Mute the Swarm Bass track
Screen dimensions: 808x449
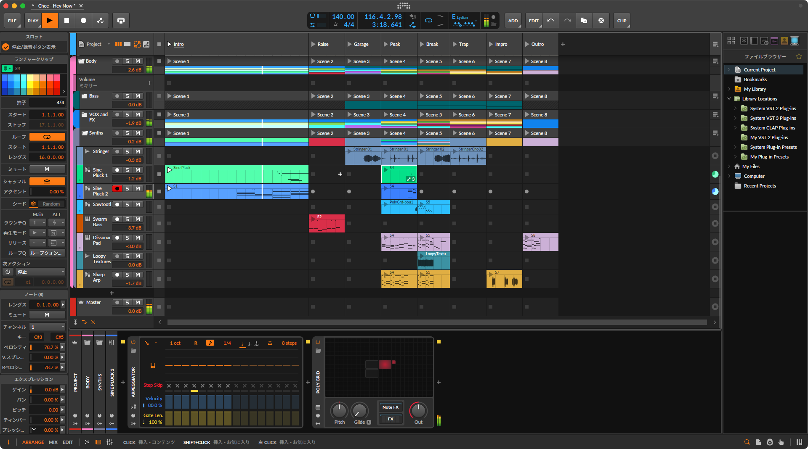[x=138, y=219]
